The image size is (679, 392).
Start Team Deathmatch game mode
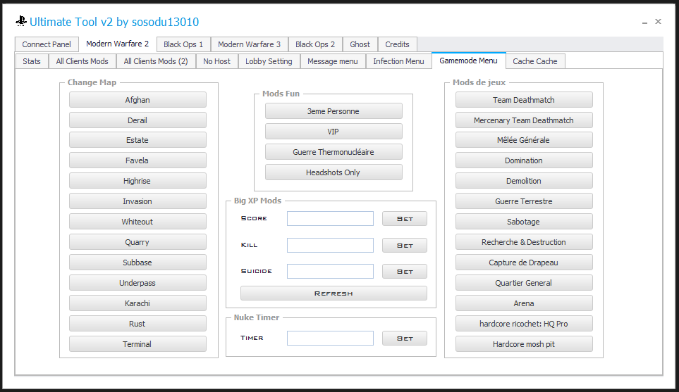(x=524, y=100)
